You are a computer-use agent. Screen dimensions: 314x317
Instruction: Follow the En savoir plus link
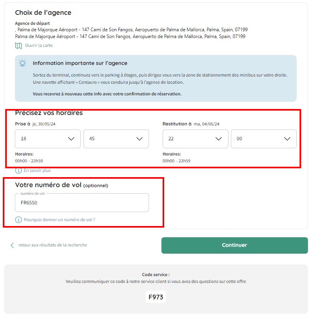(37, 170)
